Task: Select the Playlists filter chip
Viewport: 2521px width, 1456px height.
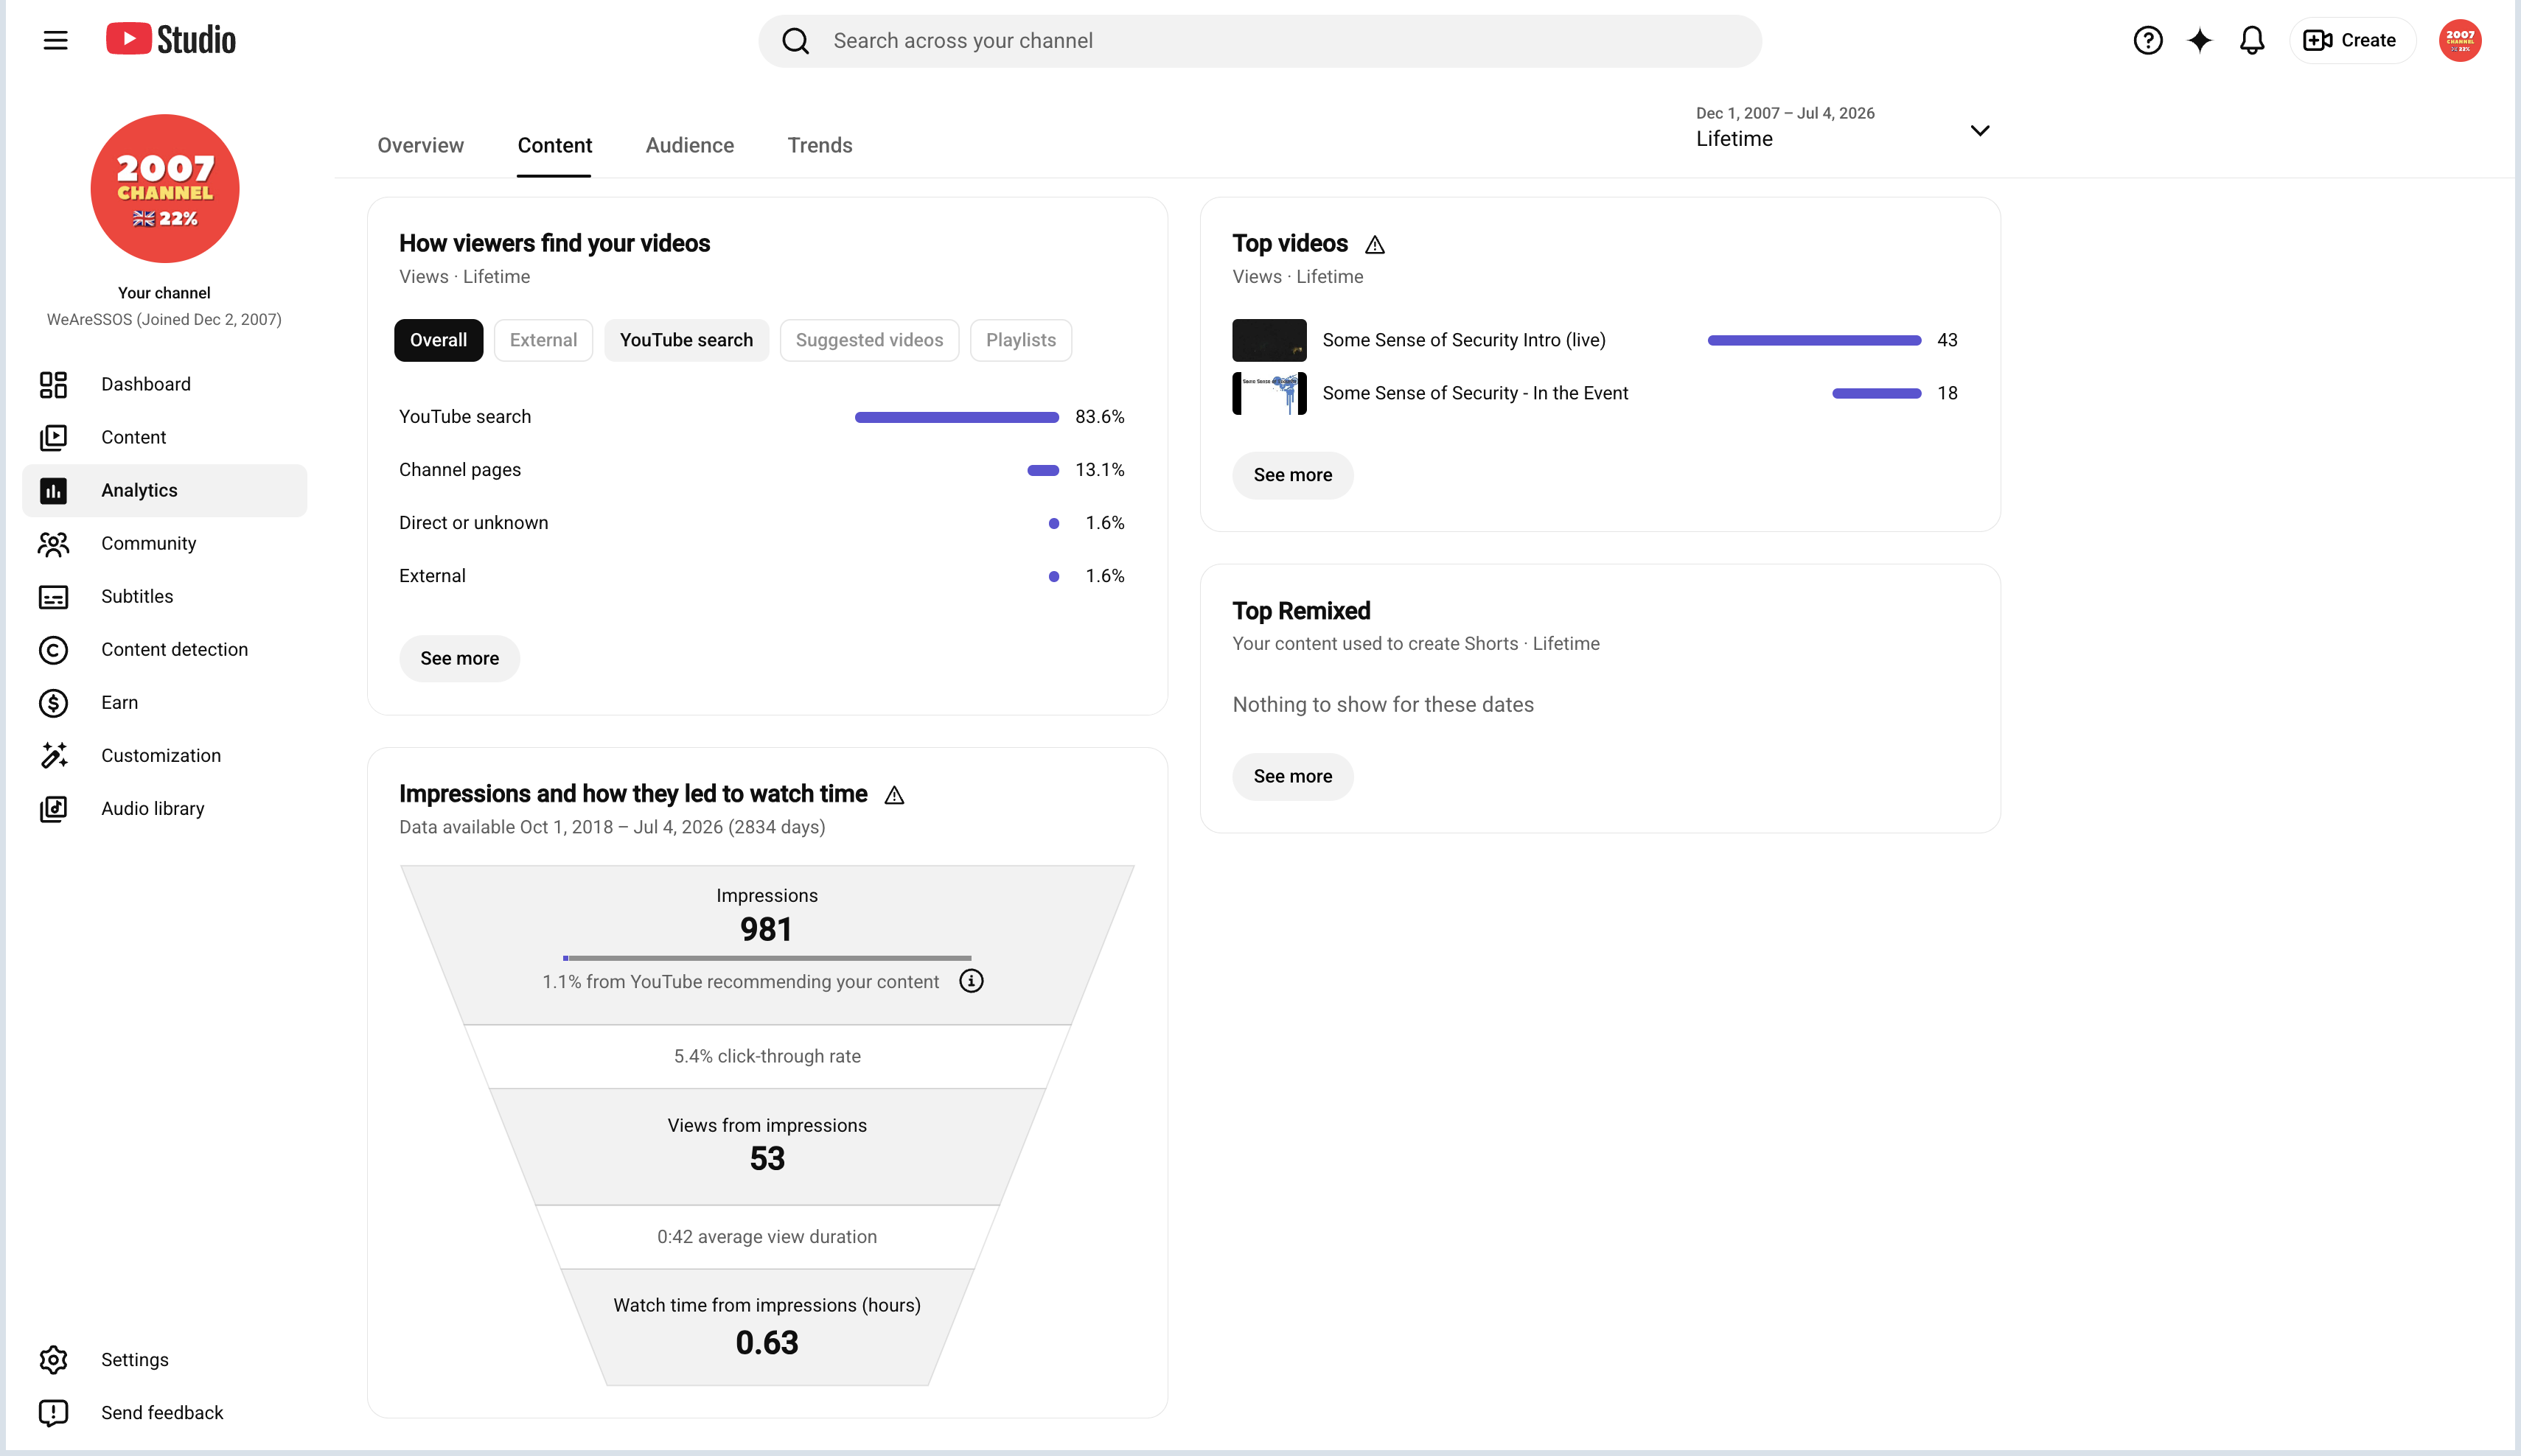Action: click(x=1020, y=340)
